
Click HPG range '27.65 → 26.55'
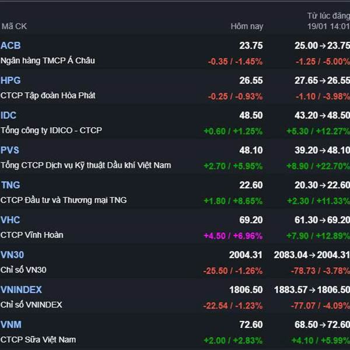click(x=322, y=80)
